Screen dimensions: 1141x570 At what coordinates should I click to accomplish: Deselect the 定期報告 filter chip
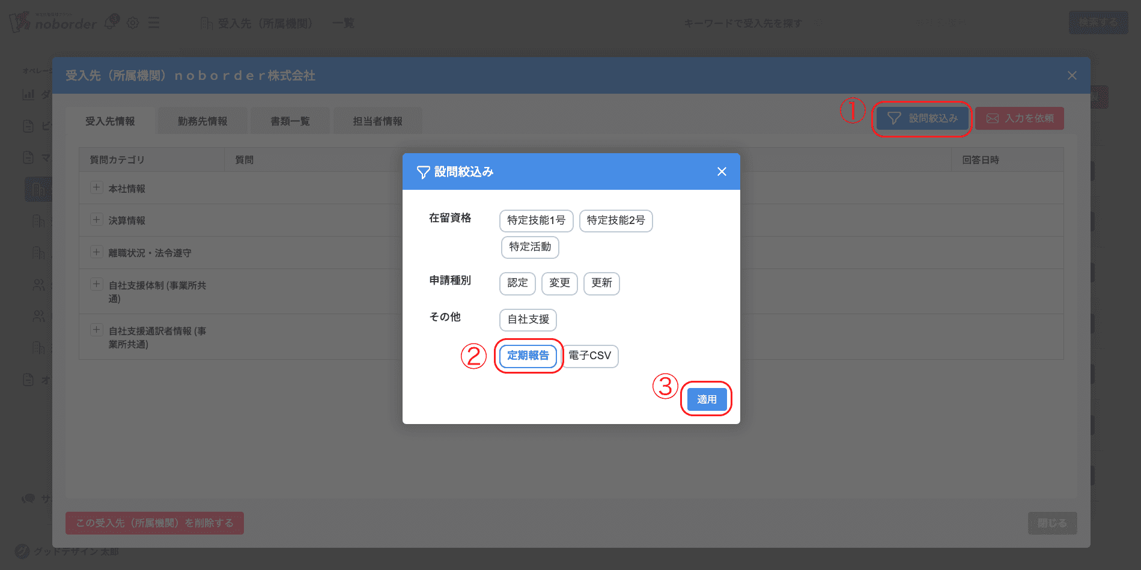(528, 356)
